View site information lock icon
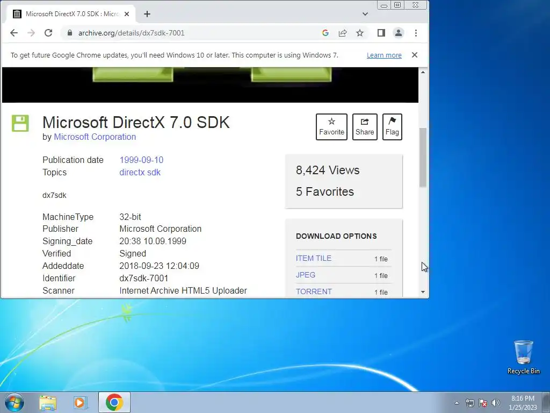Image resolution: width=550 pixels, height=413 pixels. [x=70, y=33]
